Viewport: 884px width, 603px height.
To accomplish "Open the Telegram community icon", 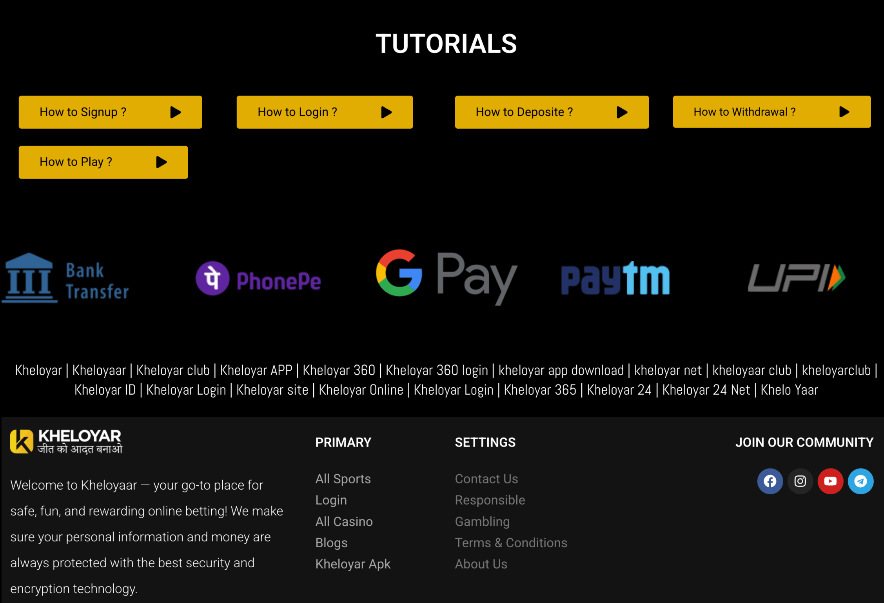I will click(x=860, y=481).
